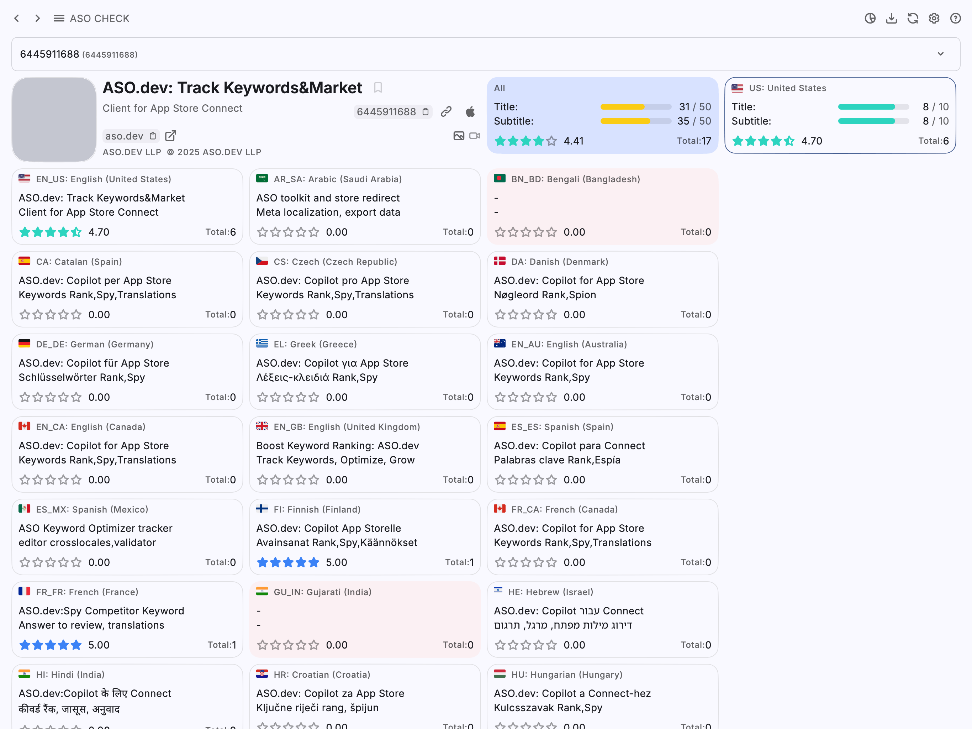Open the pie chart statistics icon
The image size is (972, 729).
(870, 19)
